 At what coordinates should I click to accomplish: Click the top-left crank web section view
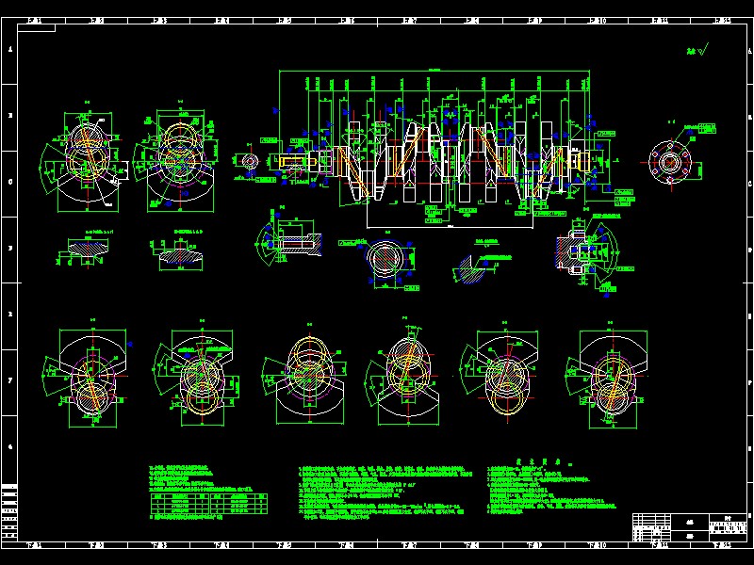(86, 157)
